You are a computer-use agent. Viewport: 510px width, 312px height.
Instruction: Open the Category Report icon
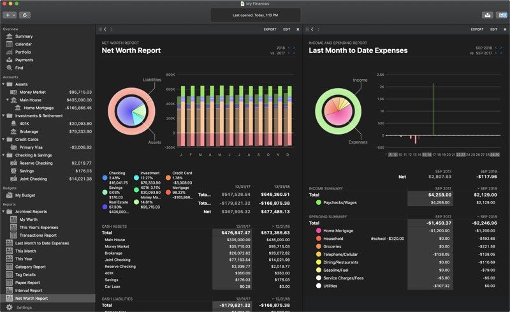click(10, 267)
